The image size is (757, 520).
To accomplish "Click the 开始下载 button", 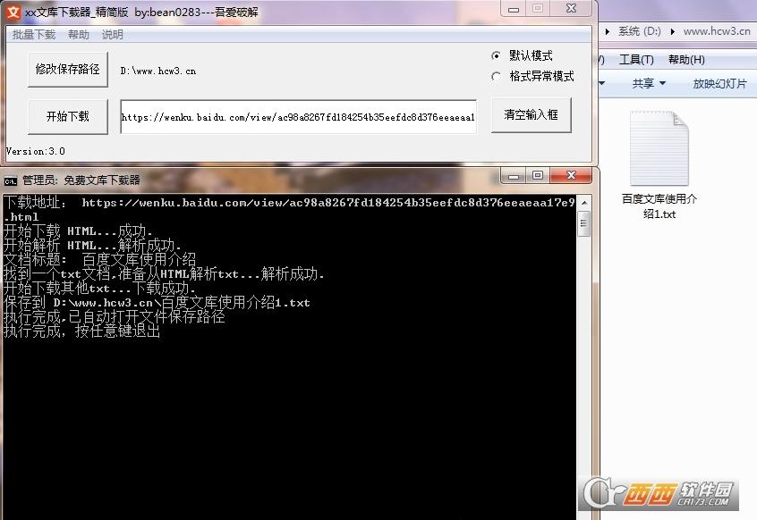I will click(68, 117).
